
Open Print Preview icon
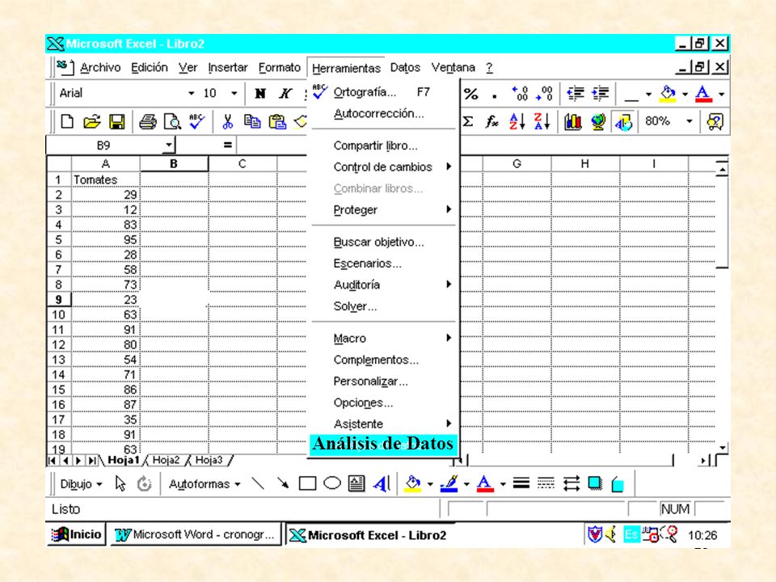pyautogui.click(x=172, y=121)
